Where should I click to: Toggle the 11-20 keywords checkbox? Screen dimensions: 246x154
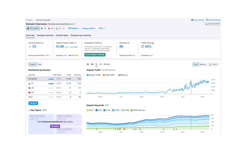tap(105, 110)
